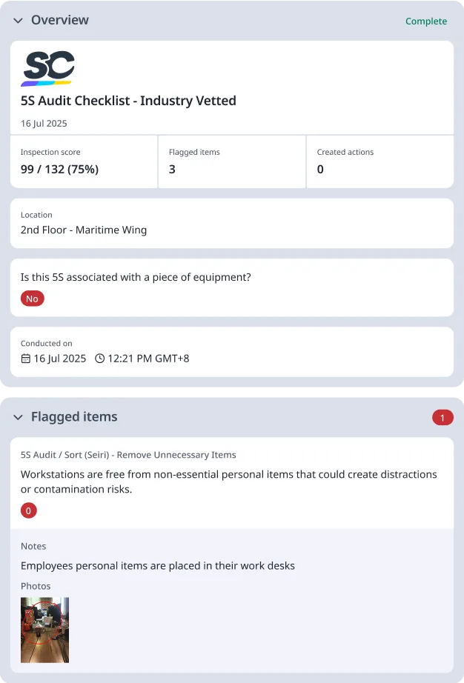Click the Flagged items chevron icon

coord(18,417)
